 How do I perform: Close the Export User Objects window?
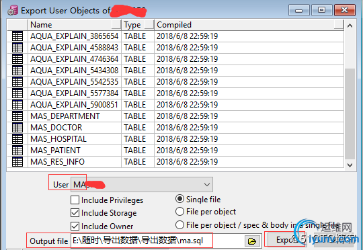pyautogui.click(x=345, y=11)
